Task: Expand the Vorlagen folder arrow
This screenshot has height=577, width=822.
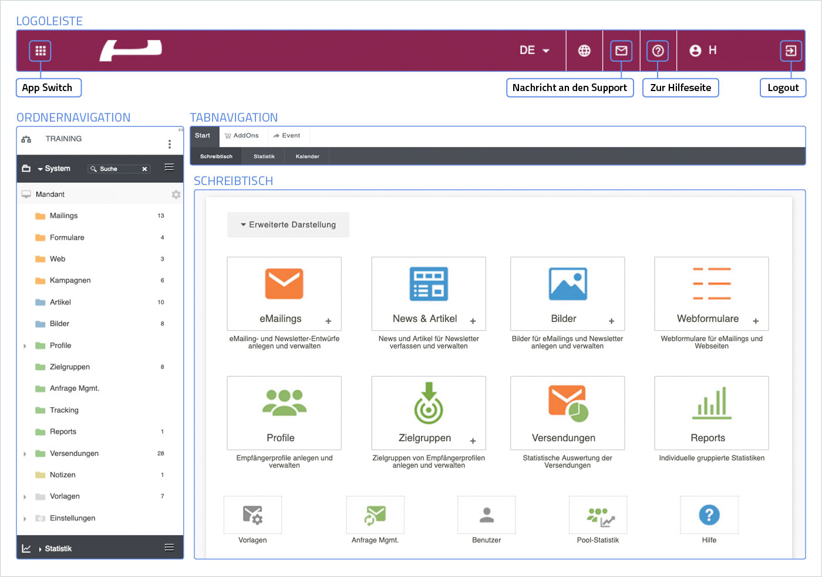Action: 25,497
